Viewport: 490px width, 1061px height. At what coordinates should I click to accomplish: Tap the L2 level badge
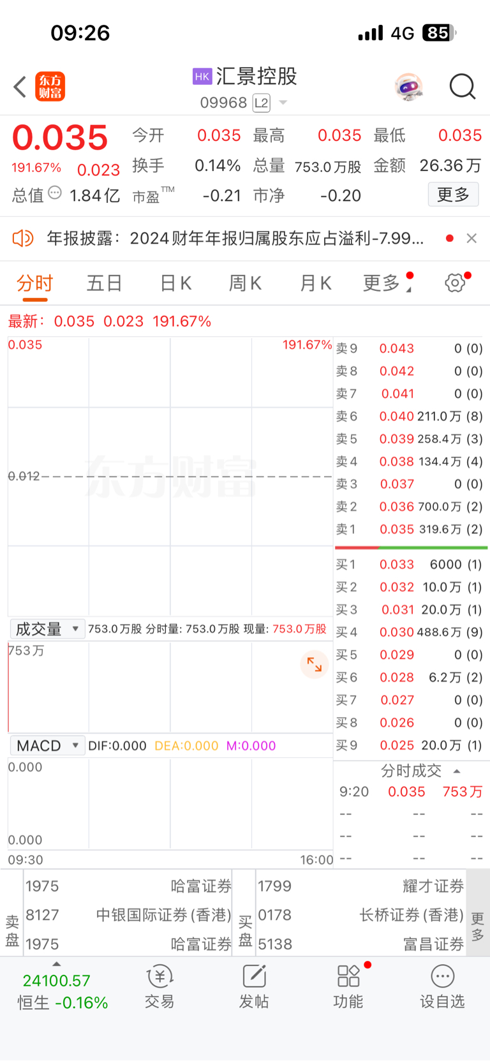[x=261, y=103]
